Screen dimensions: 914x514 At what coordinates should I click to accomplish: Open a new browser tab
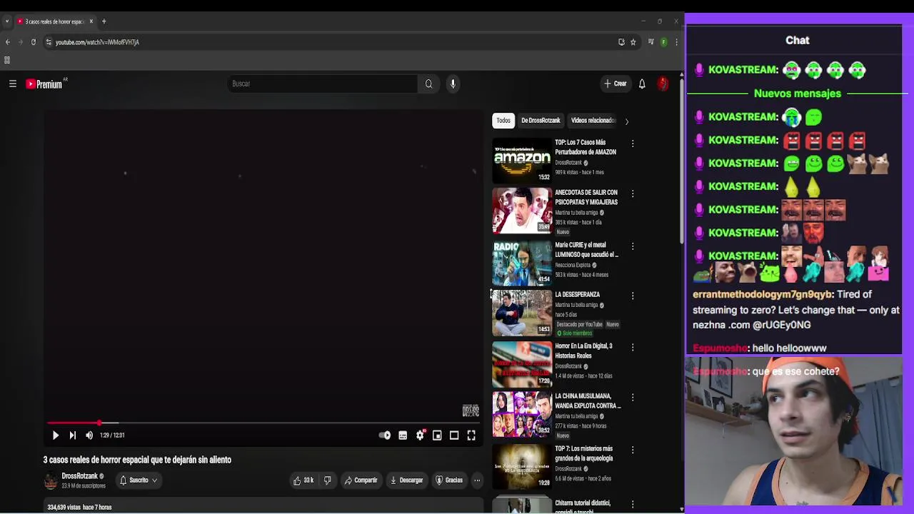pyautogui.click(x=104, y=21)
